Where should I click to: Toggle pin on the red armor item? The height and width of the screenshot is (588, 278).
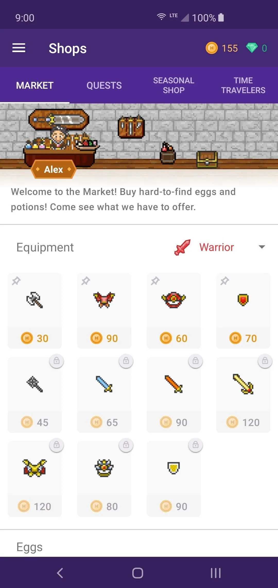pyautogui.click(x=86, y=281)
